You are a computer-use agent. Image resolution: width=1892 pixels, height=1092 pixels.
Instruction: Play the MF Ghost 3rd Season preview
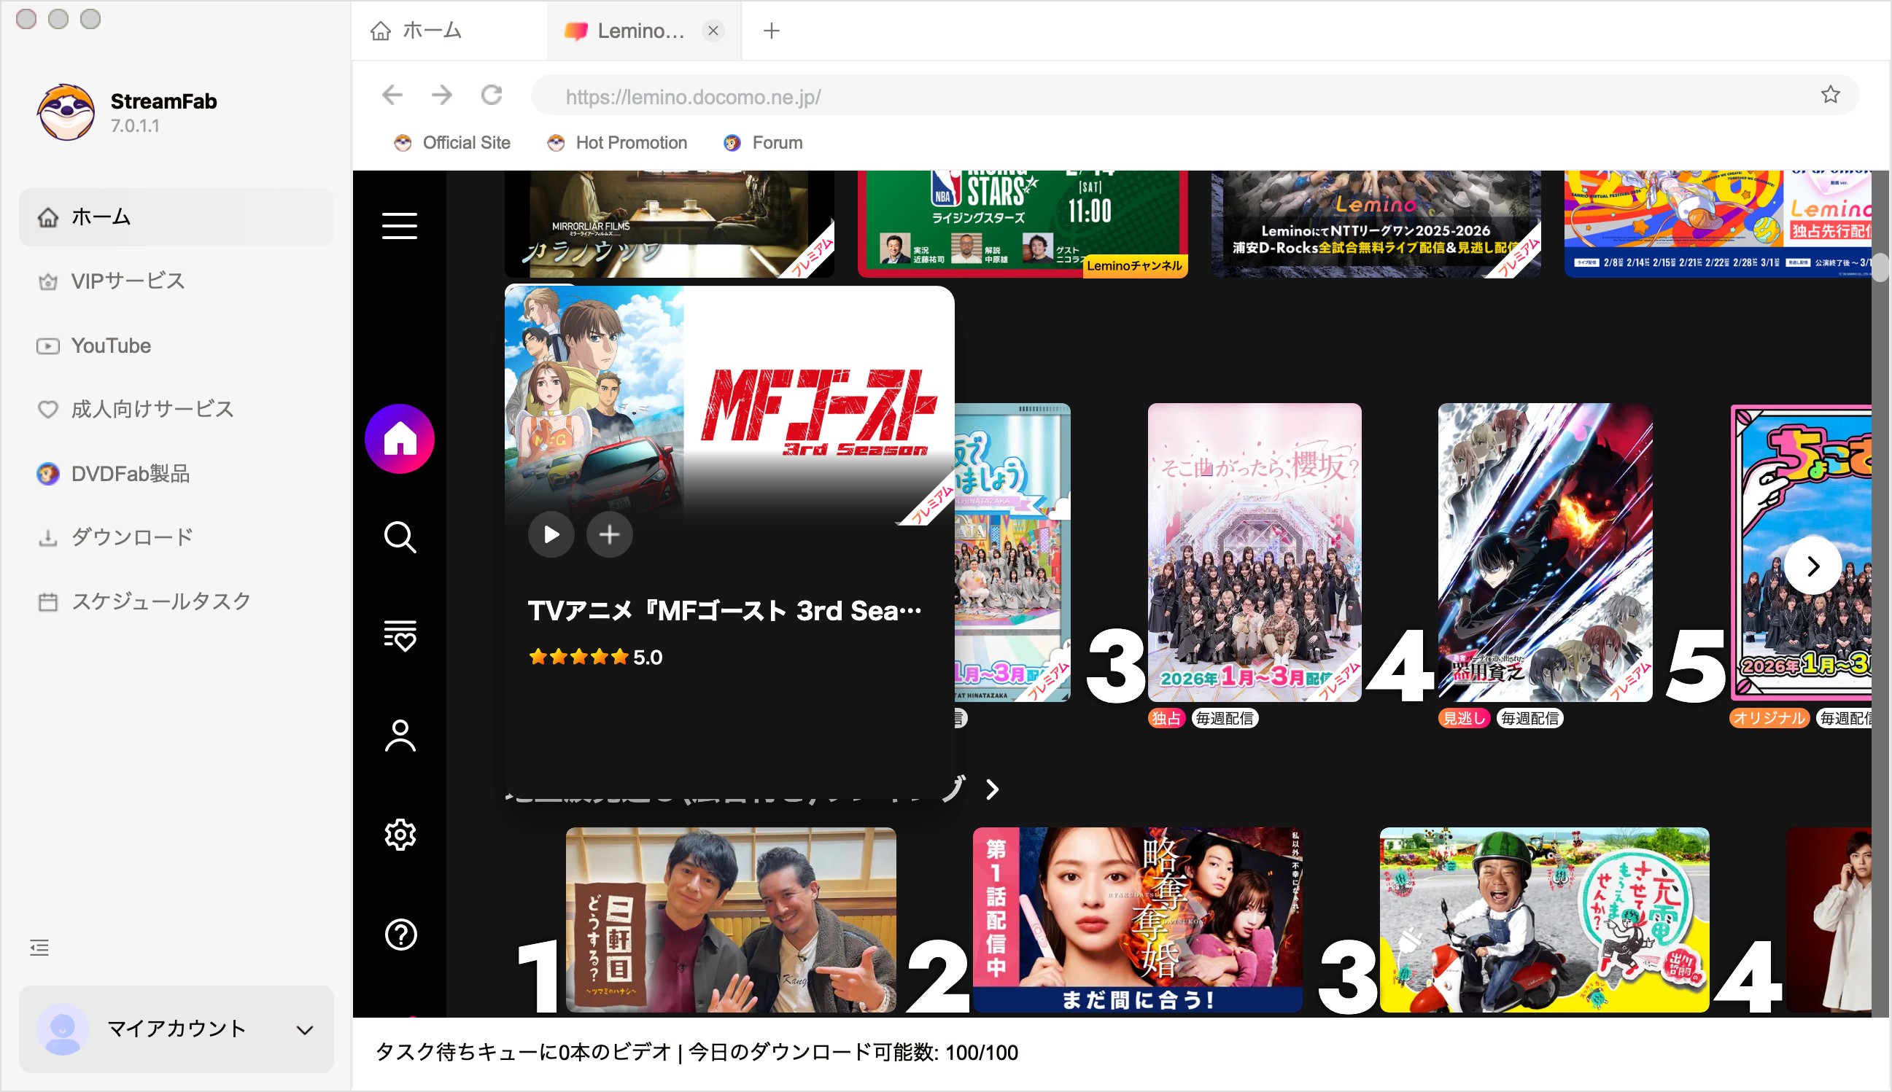pyautogui.click(x=551, y=534)
